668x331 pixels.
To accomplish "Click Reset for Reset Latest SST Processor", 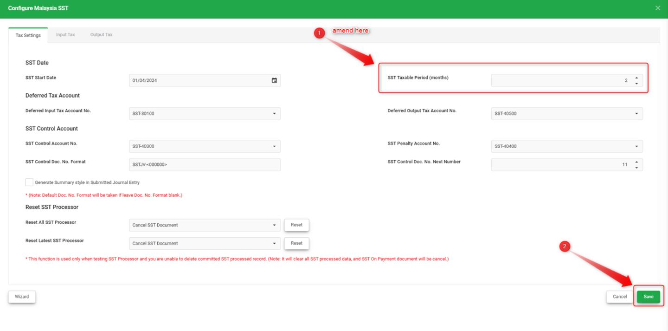I will point(296,243).
